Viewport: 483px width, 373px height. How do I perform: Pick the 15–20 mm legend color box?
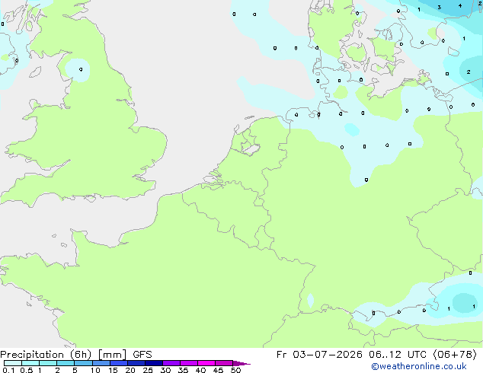click(118, 363)
